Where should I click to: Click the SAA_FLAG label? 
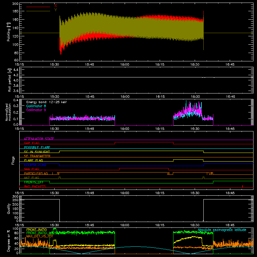click(31, 169)
